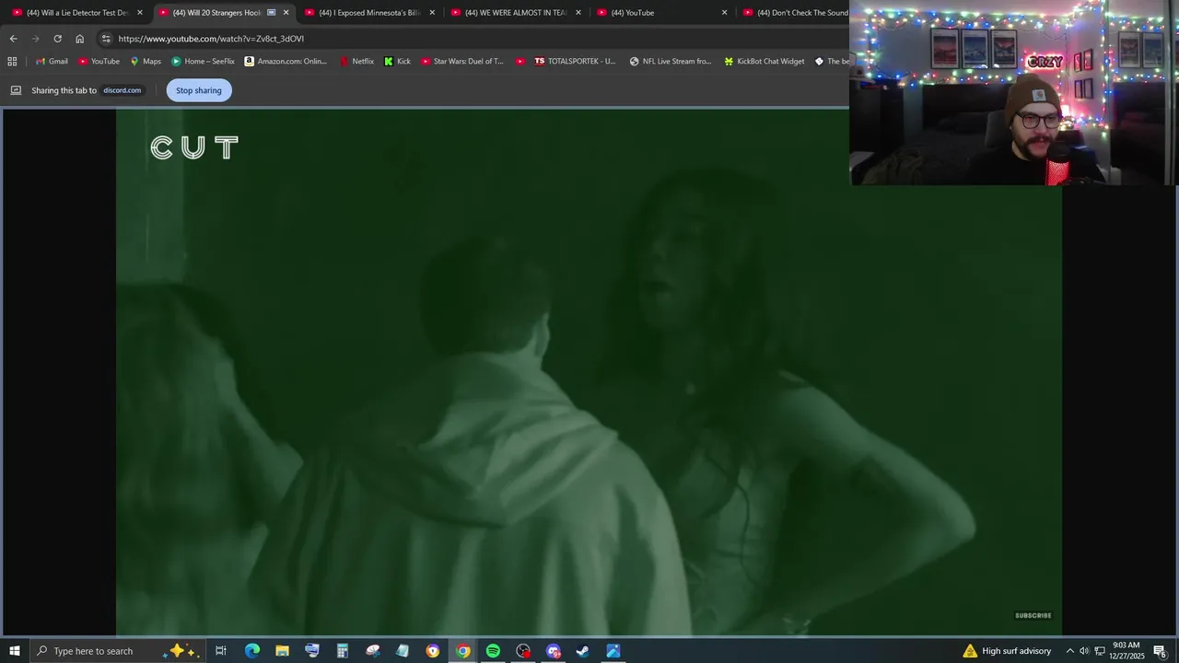Open the KickBot Chat Widget bookmark
Screen dimensions: 1179x663
(765, 62)
